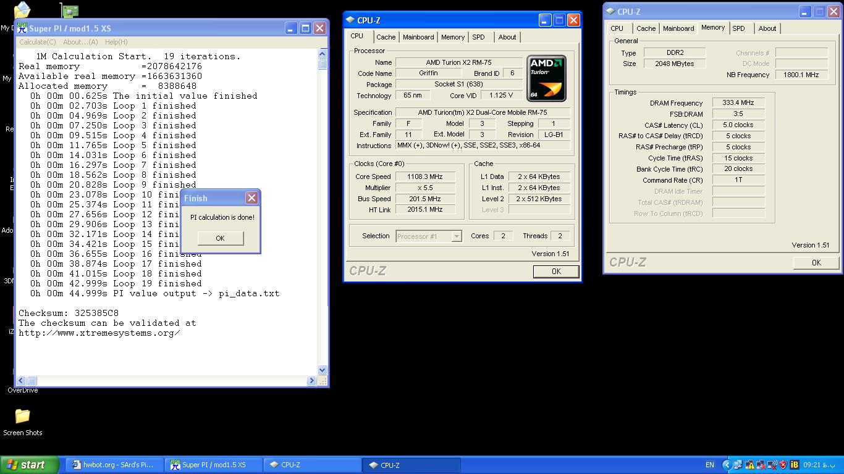Screen dimensions: 844x474
Task: Open the Help(H) menu in Super PI
Action: (x=116, y=42)
